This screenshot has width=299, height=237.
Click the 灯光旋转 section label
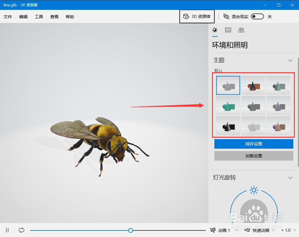tap(225, 177)
